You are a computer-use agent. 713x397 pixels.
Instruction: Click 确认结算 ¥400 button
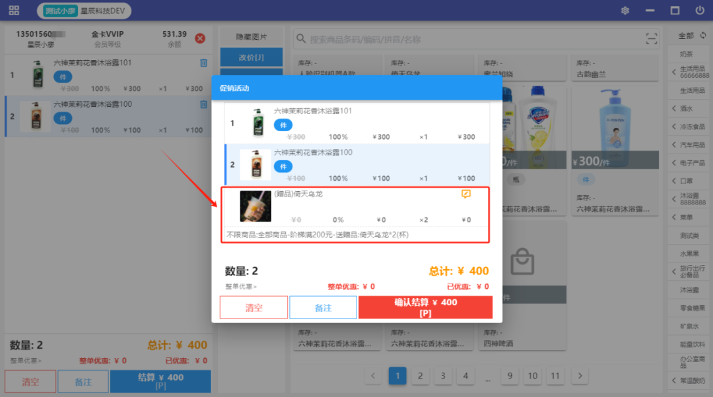425,307
